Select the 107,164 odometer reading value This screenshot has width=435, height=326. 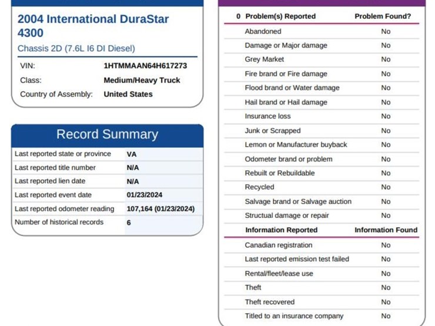(160, 209)
